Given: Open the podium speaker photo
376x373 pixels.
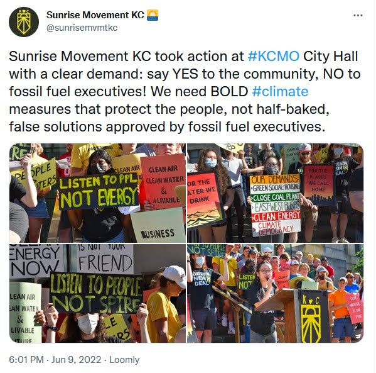Looking at the screenshot, I should coord(276,294).
